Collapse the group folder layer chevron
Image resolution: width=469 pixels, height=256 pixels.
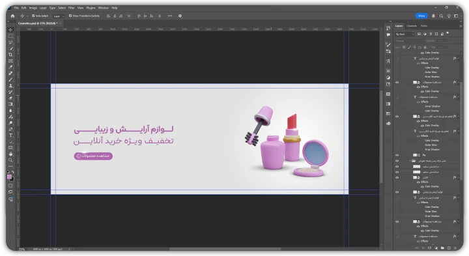coord(410,161)
